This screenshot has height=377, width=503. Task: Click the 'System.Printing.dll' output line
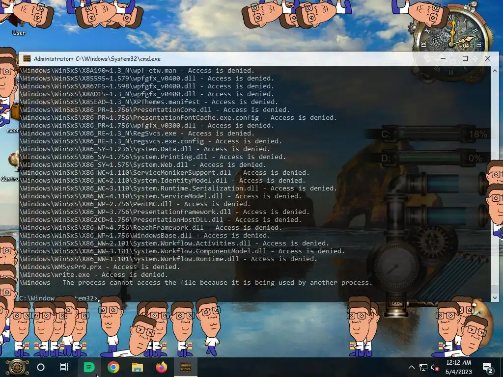153,157
